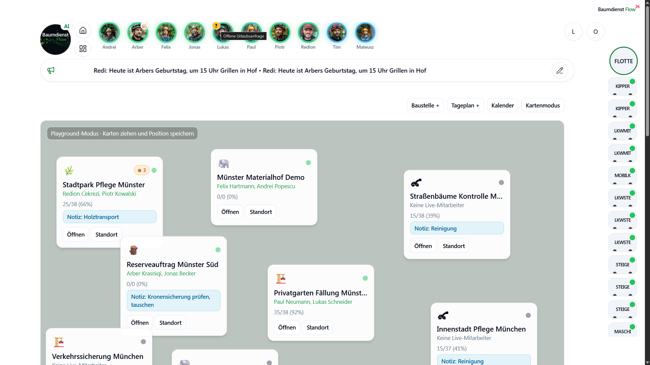
Task: Click the green status dot on Privatgarten card
Action: pyautogui.click(x=365, y=278)
